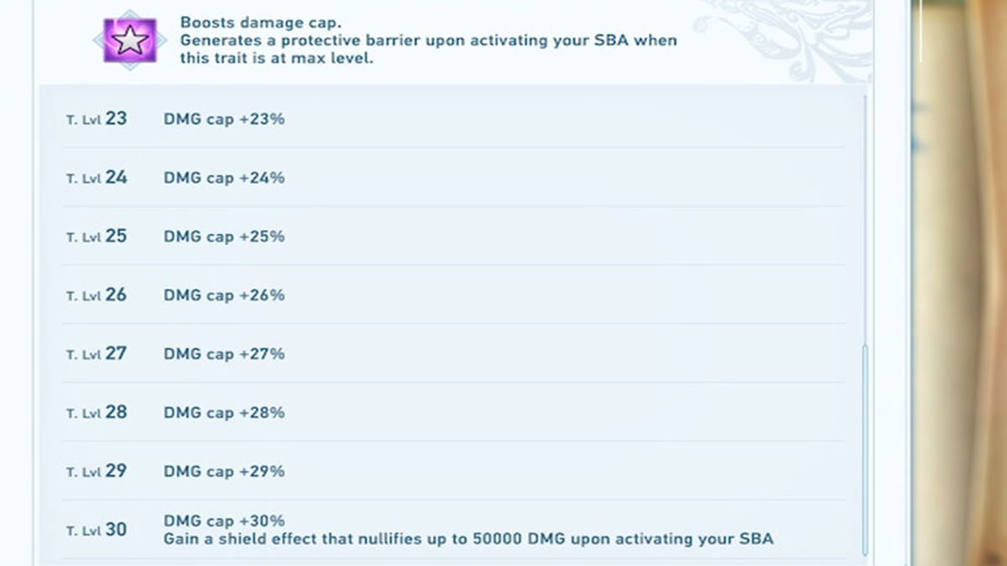This screenshot has height=566, width=1007.
Task: Click the purple star trait icon
Action: tap(130, 40)
